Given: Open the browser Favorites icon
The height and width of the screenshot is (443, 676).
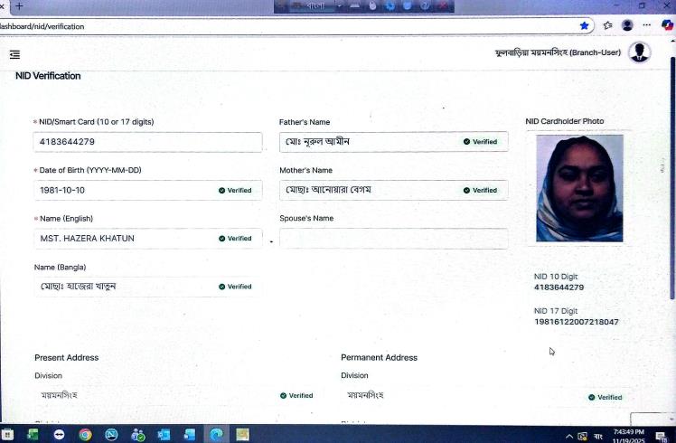Looking at the screenshot, I should pyautogui.click(x=607, y=26).
